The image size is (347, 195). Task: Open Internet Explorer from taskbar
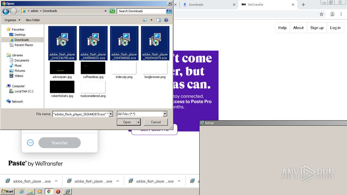coord(21,191)
